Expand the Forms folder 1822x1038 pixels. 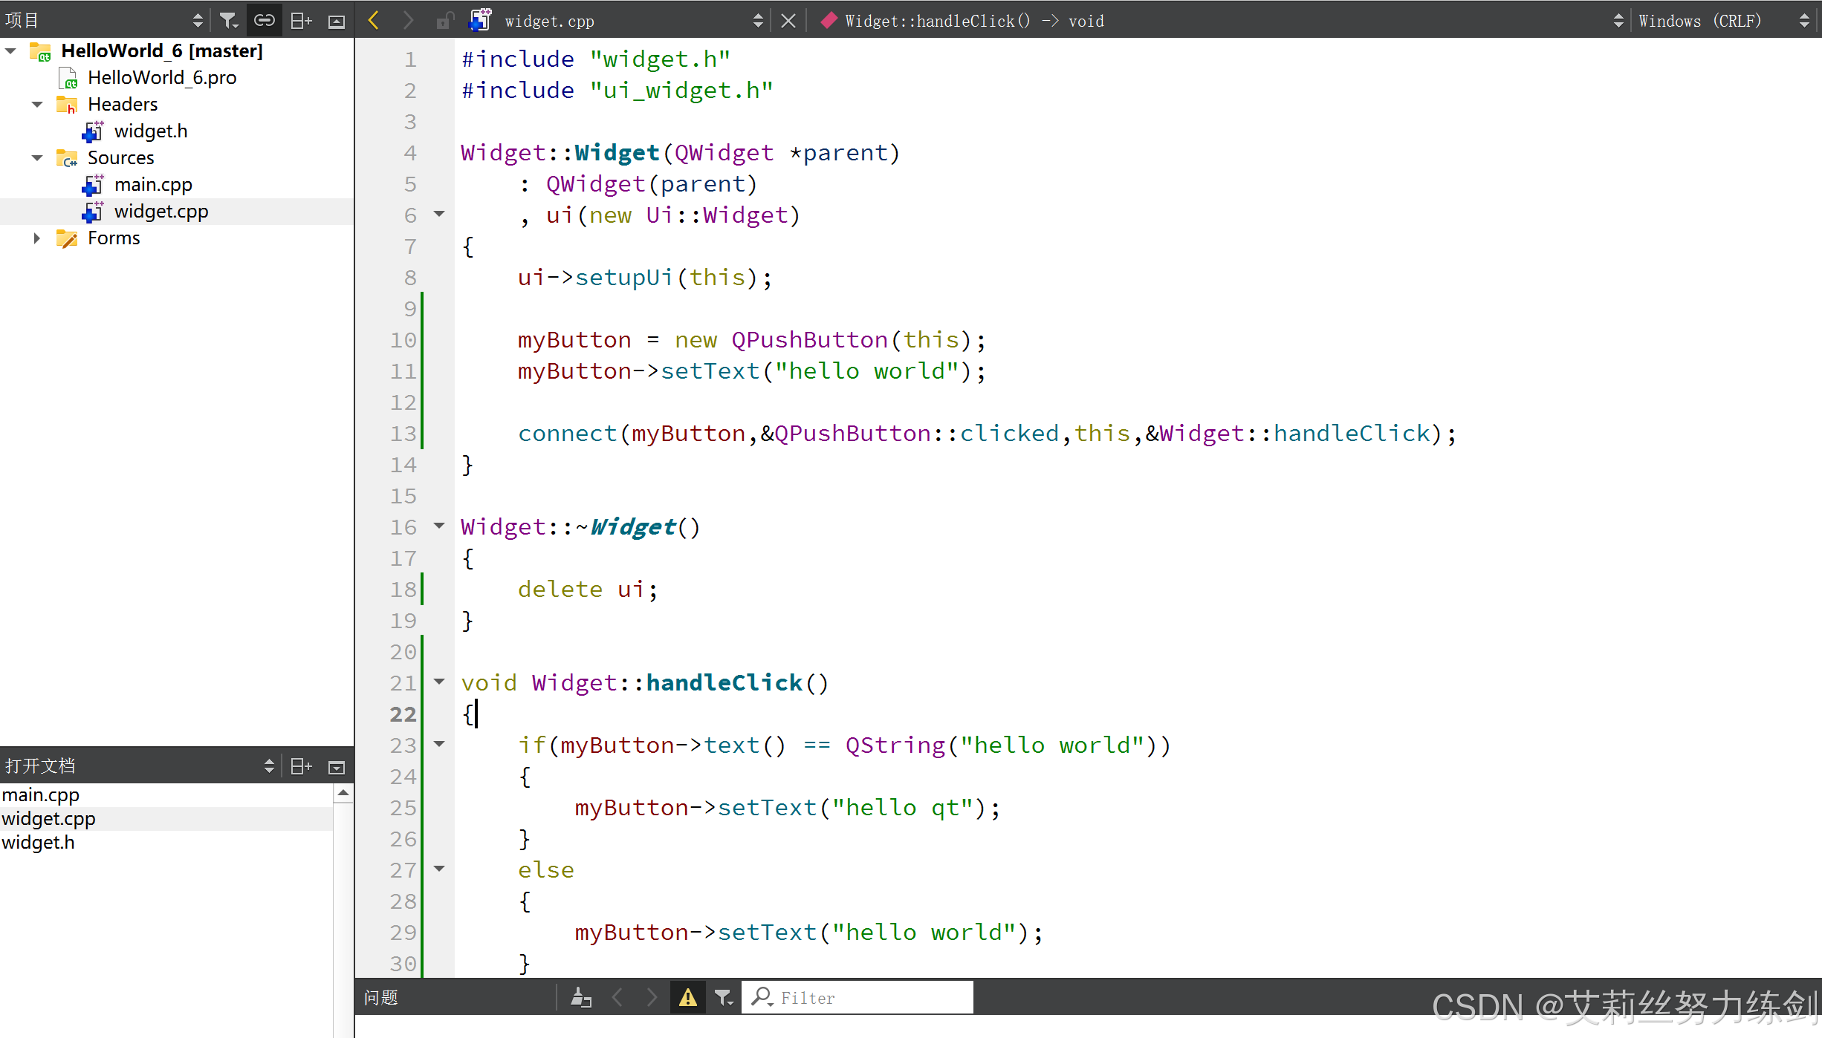coord(37,238)
